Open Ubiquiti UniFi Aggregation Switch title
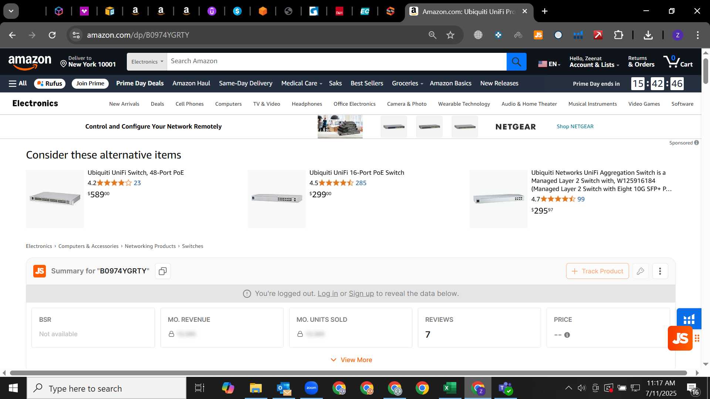 click(601, 181)
